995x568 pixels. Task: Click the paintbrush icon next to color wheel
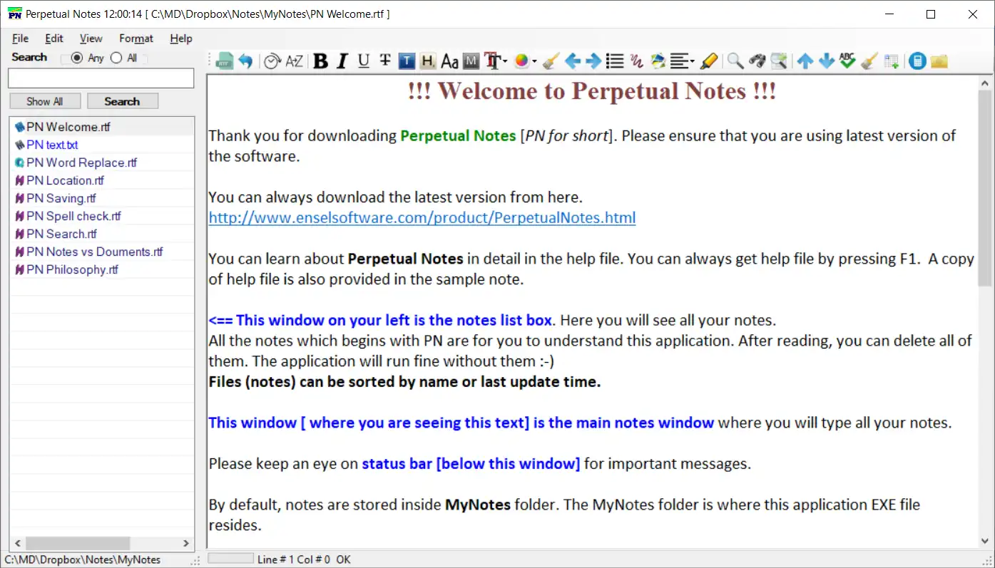(x=550, y=61)
